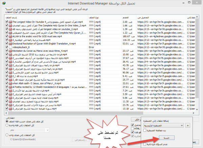
Task: Select radio 'كل الملفات إلى فئة واحدة'
Action: pos(7,125)
